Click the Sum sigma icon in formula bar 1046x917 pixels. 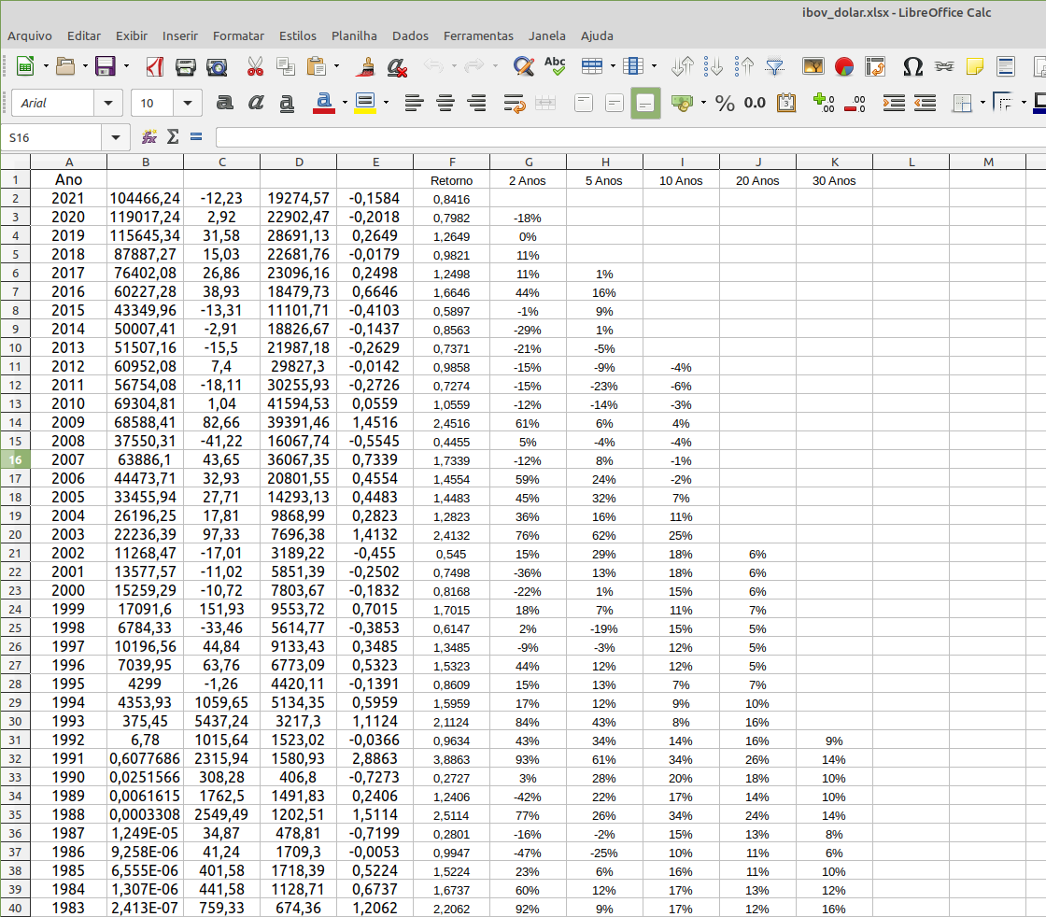(x=173, y=137)
